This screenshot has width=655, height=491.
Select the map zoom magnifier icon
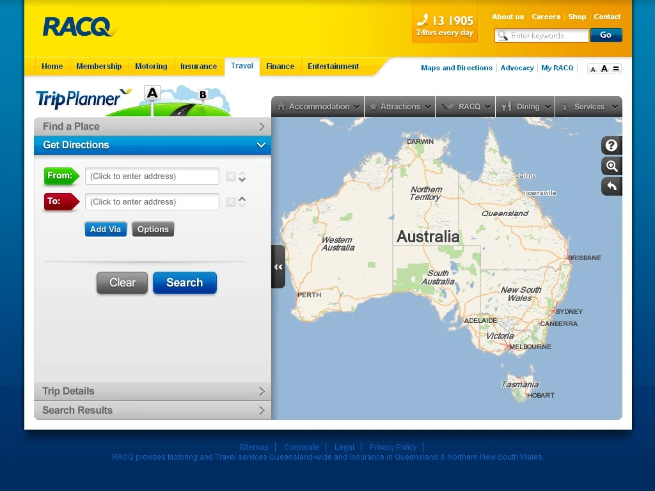pyautogui.click(x=612, y=166)
